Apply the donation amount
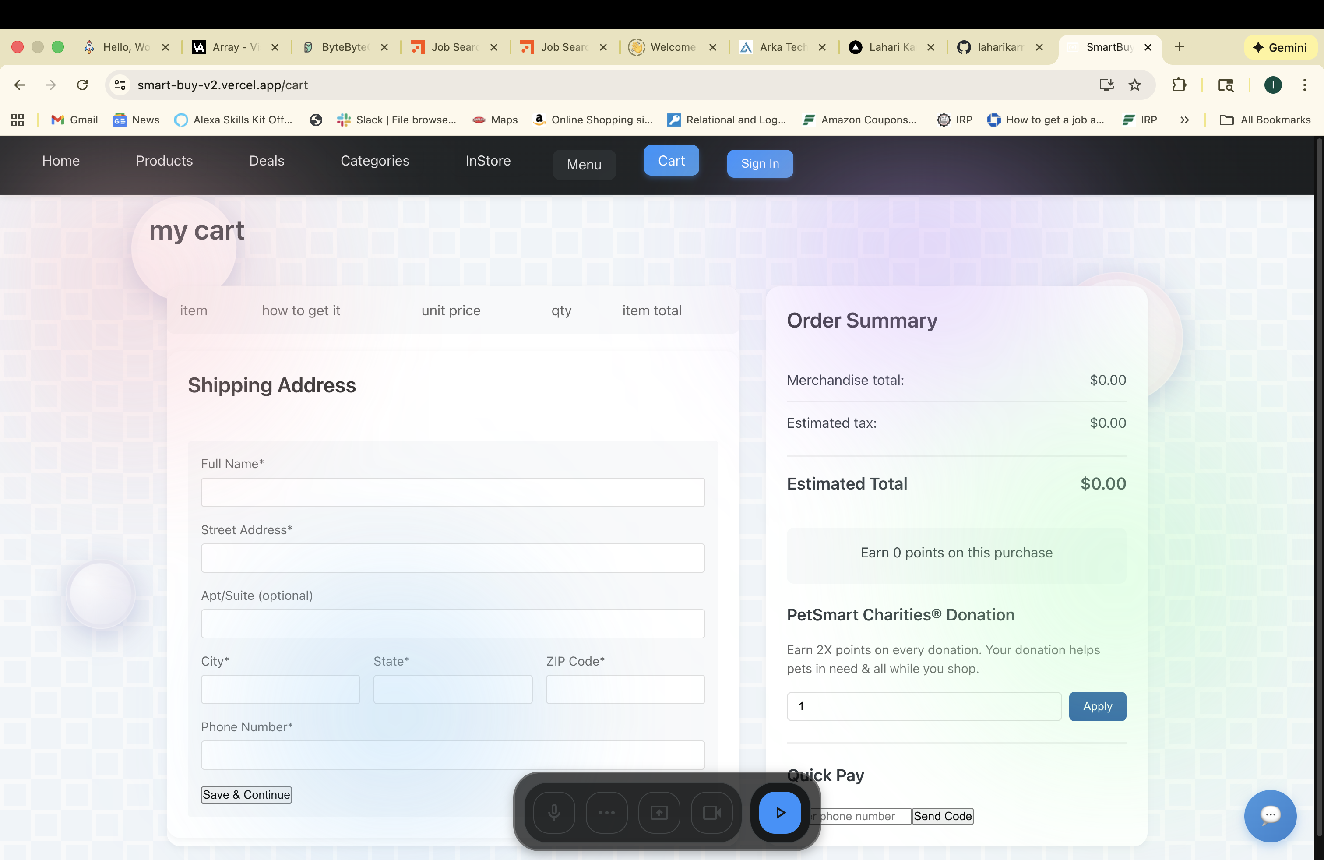 tap(1097, 706)
